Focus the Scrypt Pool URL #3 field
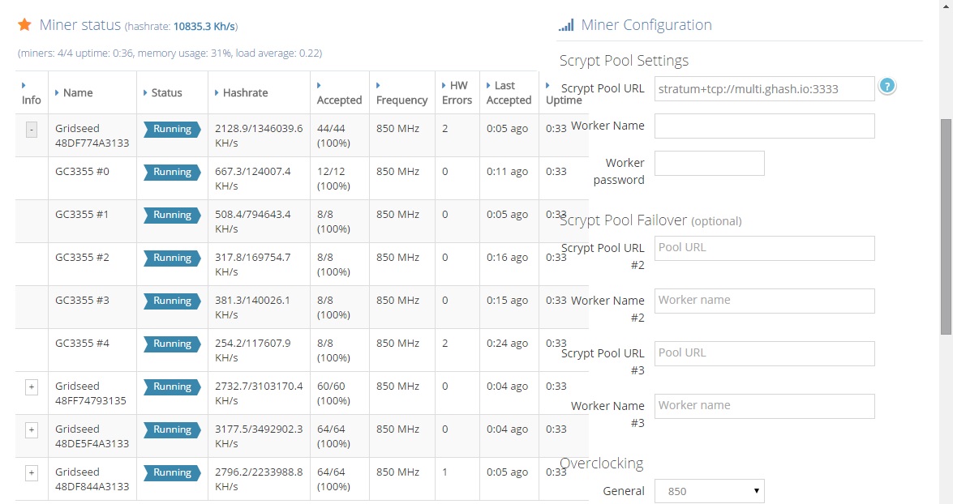The height and width of the screenshot is (504, 953). [x=765, y=353]
